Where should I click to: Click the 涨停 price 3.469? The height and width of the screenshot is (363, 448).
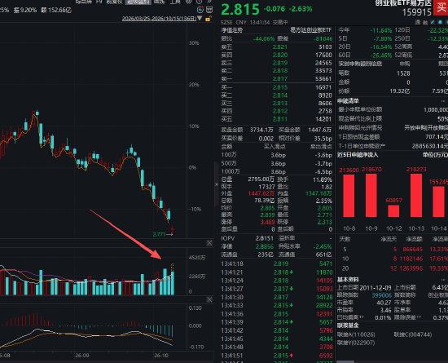[x=267, y=222]
